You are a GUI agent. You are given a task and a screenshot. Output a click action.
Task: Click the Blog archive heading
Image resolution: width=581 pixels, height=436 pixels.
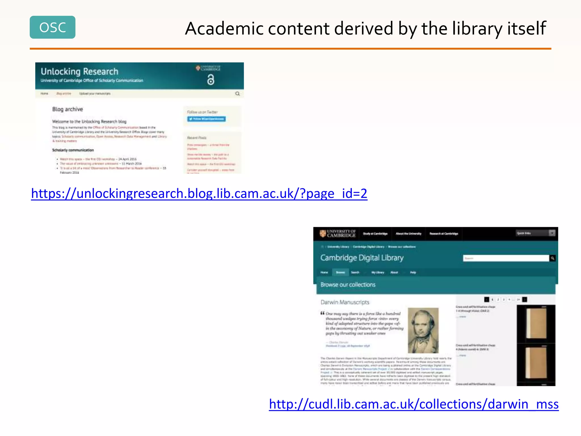coord(68,109)
